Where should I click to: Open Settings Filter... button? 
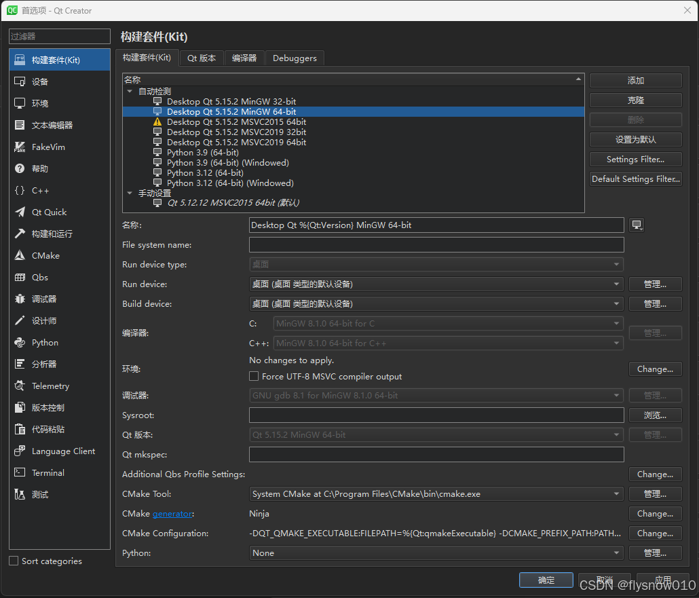point(636,160)
